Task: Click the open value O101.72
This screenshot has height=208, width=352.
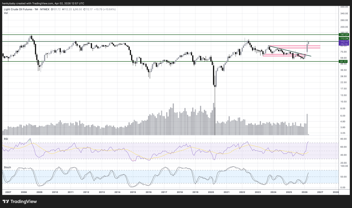Action: (56, 9)
